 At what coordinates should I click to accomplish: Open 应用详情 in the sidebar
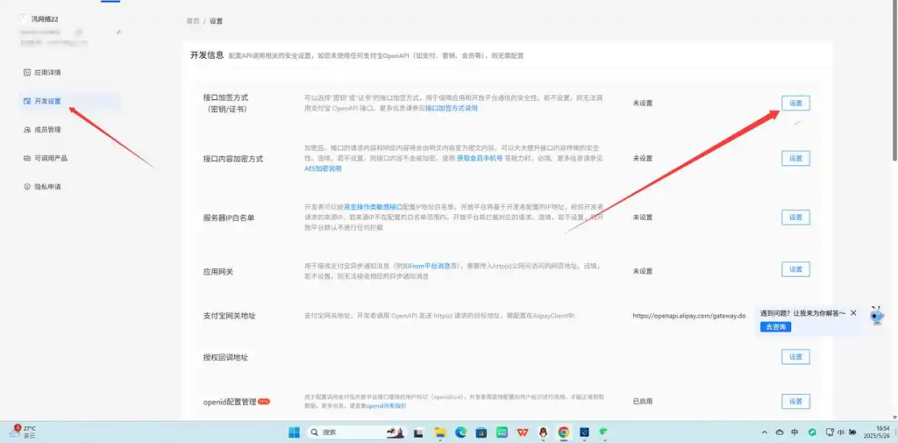click(x=47, y=73)
